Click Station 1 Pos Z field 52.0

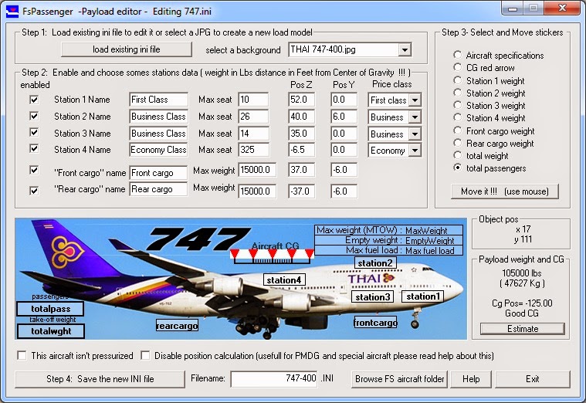pyautogui.click(x=302, y=100)
